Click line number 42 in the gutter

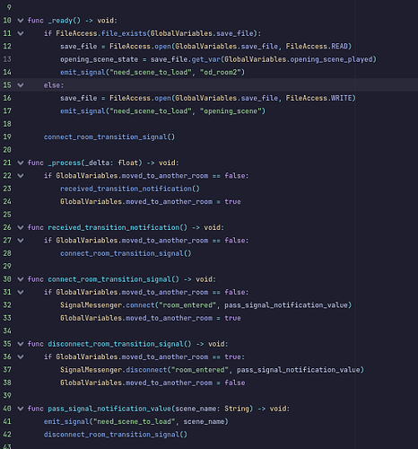(x=7, y=434)
